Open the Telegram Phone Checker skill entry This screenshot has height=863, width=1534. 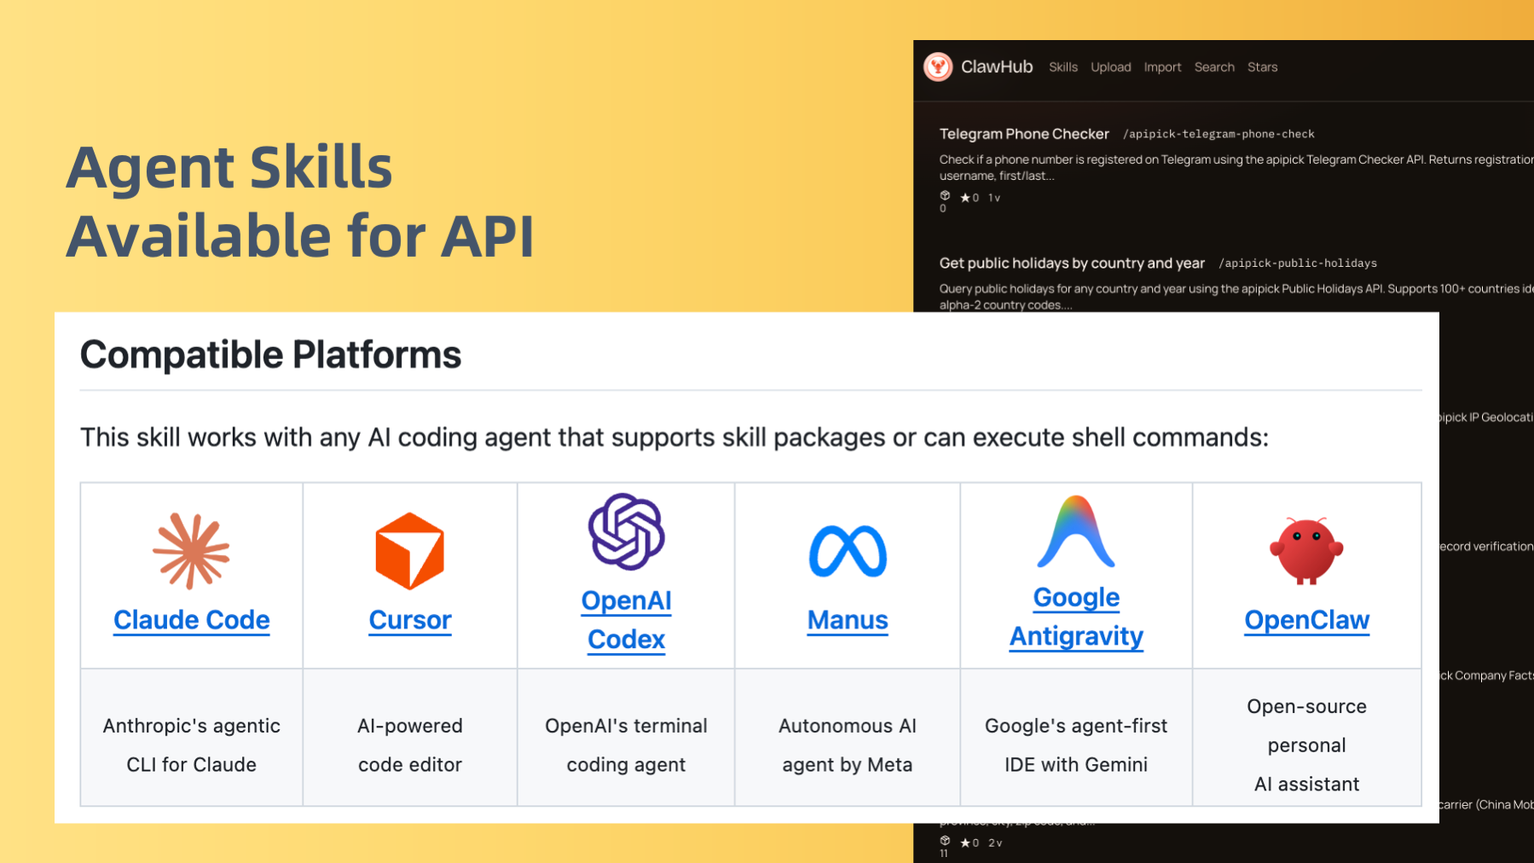(1024, 134)
